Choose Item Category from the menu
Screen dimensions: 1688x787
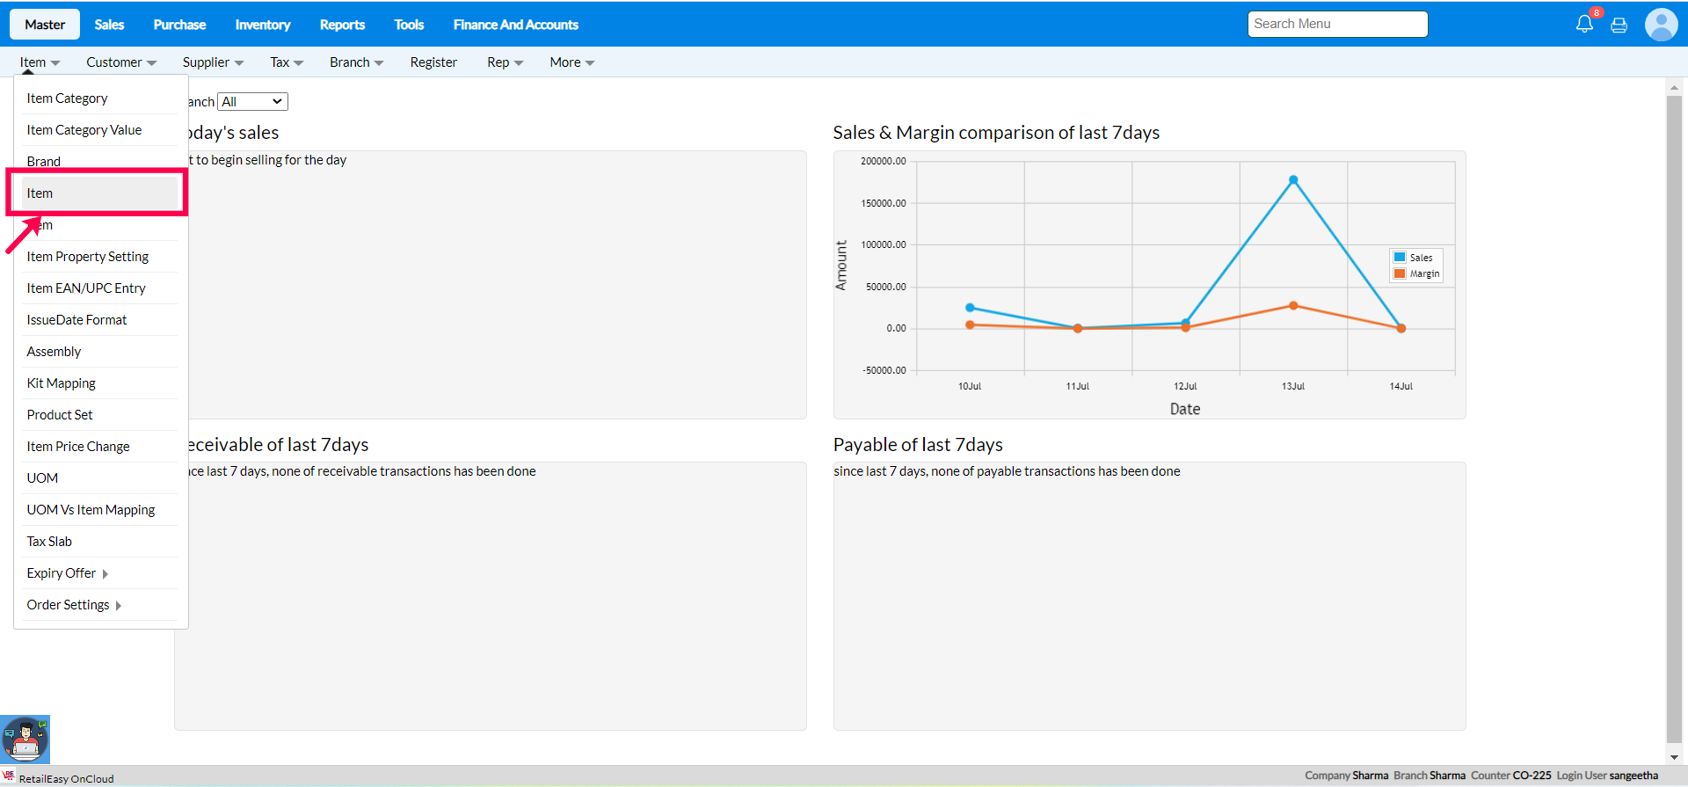[67, 98]
